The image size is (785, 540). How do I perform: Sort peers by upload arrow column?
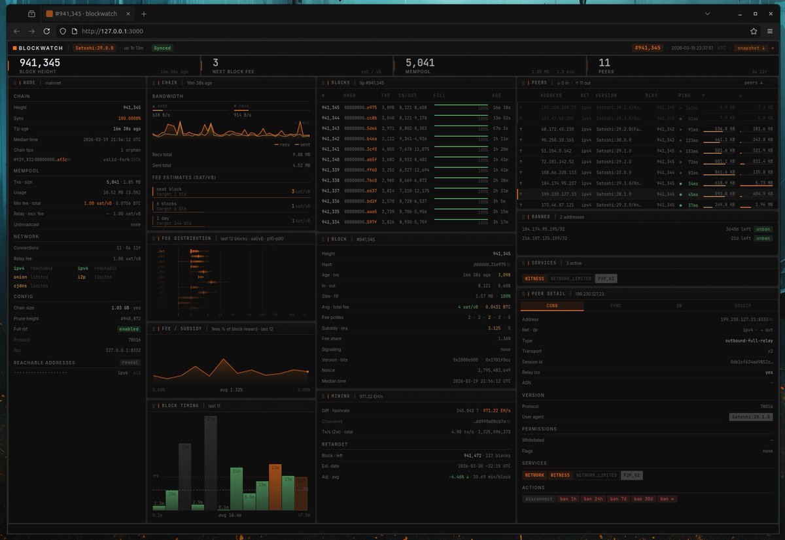703,95
